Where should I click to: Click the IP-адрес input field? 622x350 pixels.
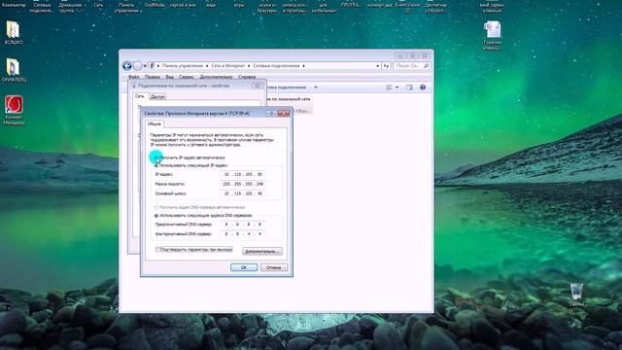point(243,175)
